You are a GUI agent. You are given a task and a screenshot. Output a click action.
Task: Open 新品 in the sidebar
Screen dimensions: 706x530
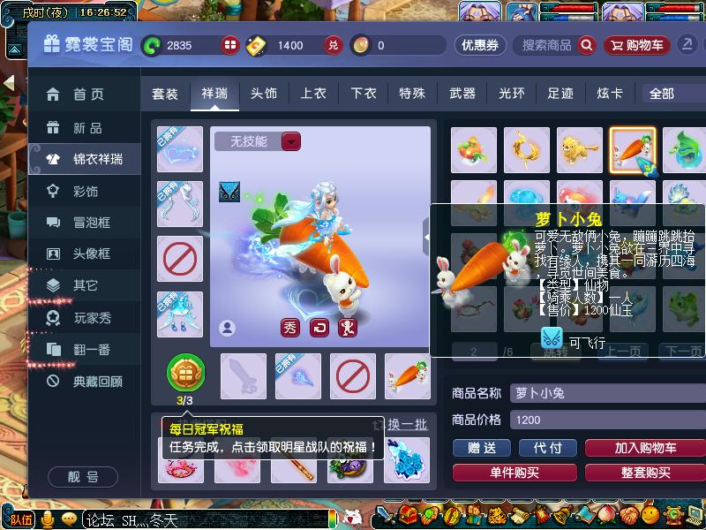click(84, 128)
